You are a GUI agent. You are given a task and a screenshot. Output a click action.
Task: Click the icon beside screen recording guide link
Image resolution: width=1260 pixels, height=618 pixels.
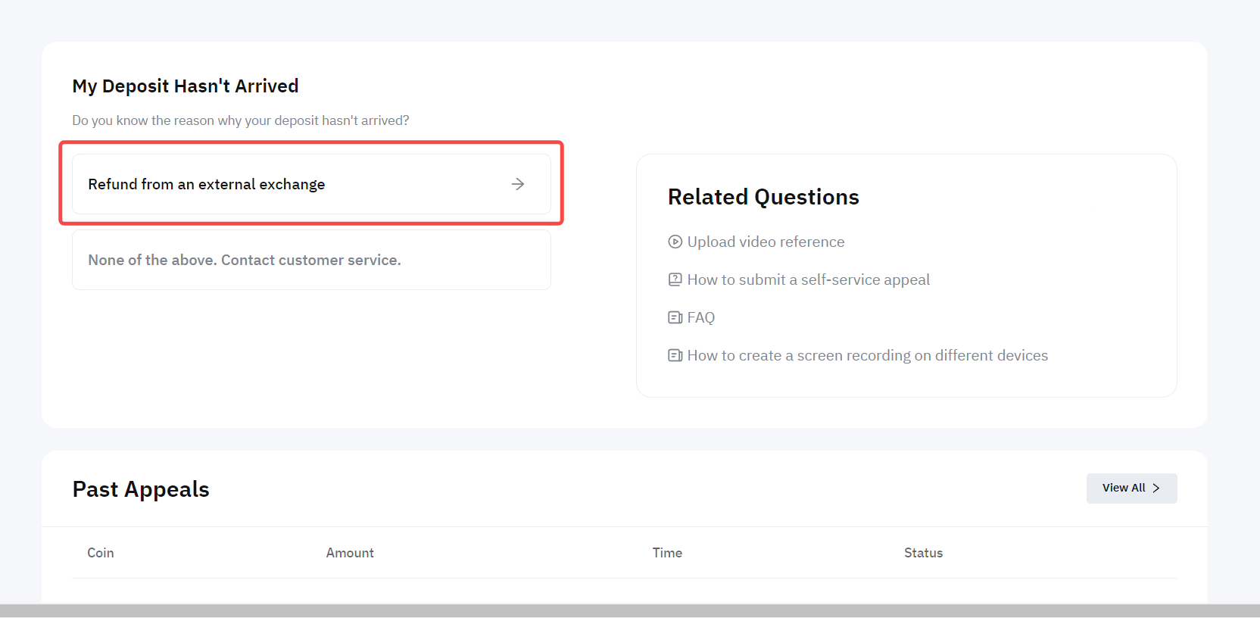(x=675, y=355)
